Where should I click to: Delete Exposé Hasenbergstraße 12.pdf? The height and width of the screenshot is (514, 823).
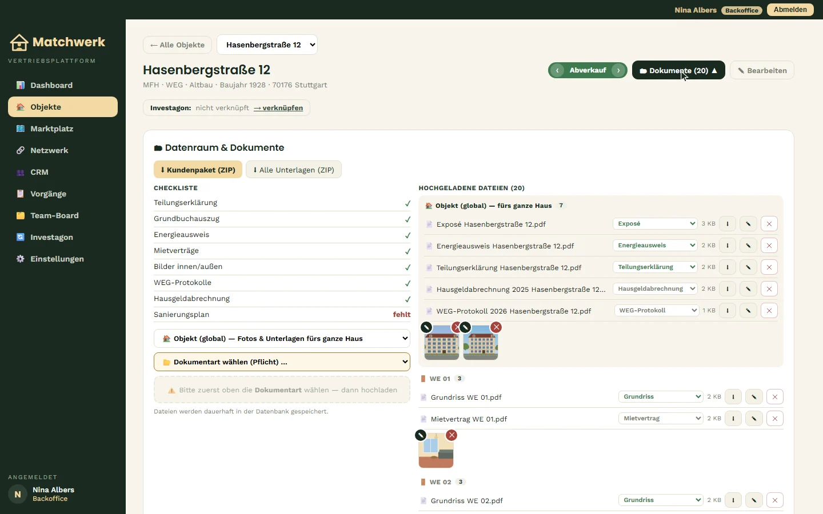point(769,224)
